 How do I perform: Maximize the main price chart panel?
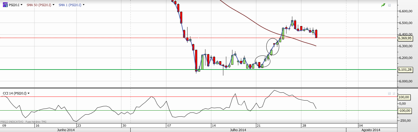(x=390, y=5)
